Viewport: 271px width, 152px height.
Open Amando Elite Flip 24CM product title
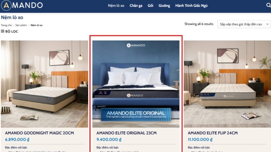[213, 133]
